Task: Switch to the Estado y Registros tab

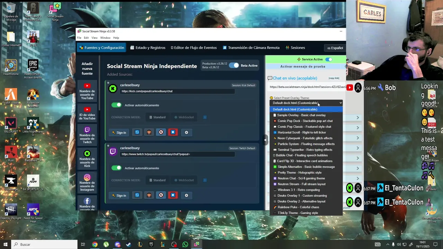Action: (x=148, y=48)
